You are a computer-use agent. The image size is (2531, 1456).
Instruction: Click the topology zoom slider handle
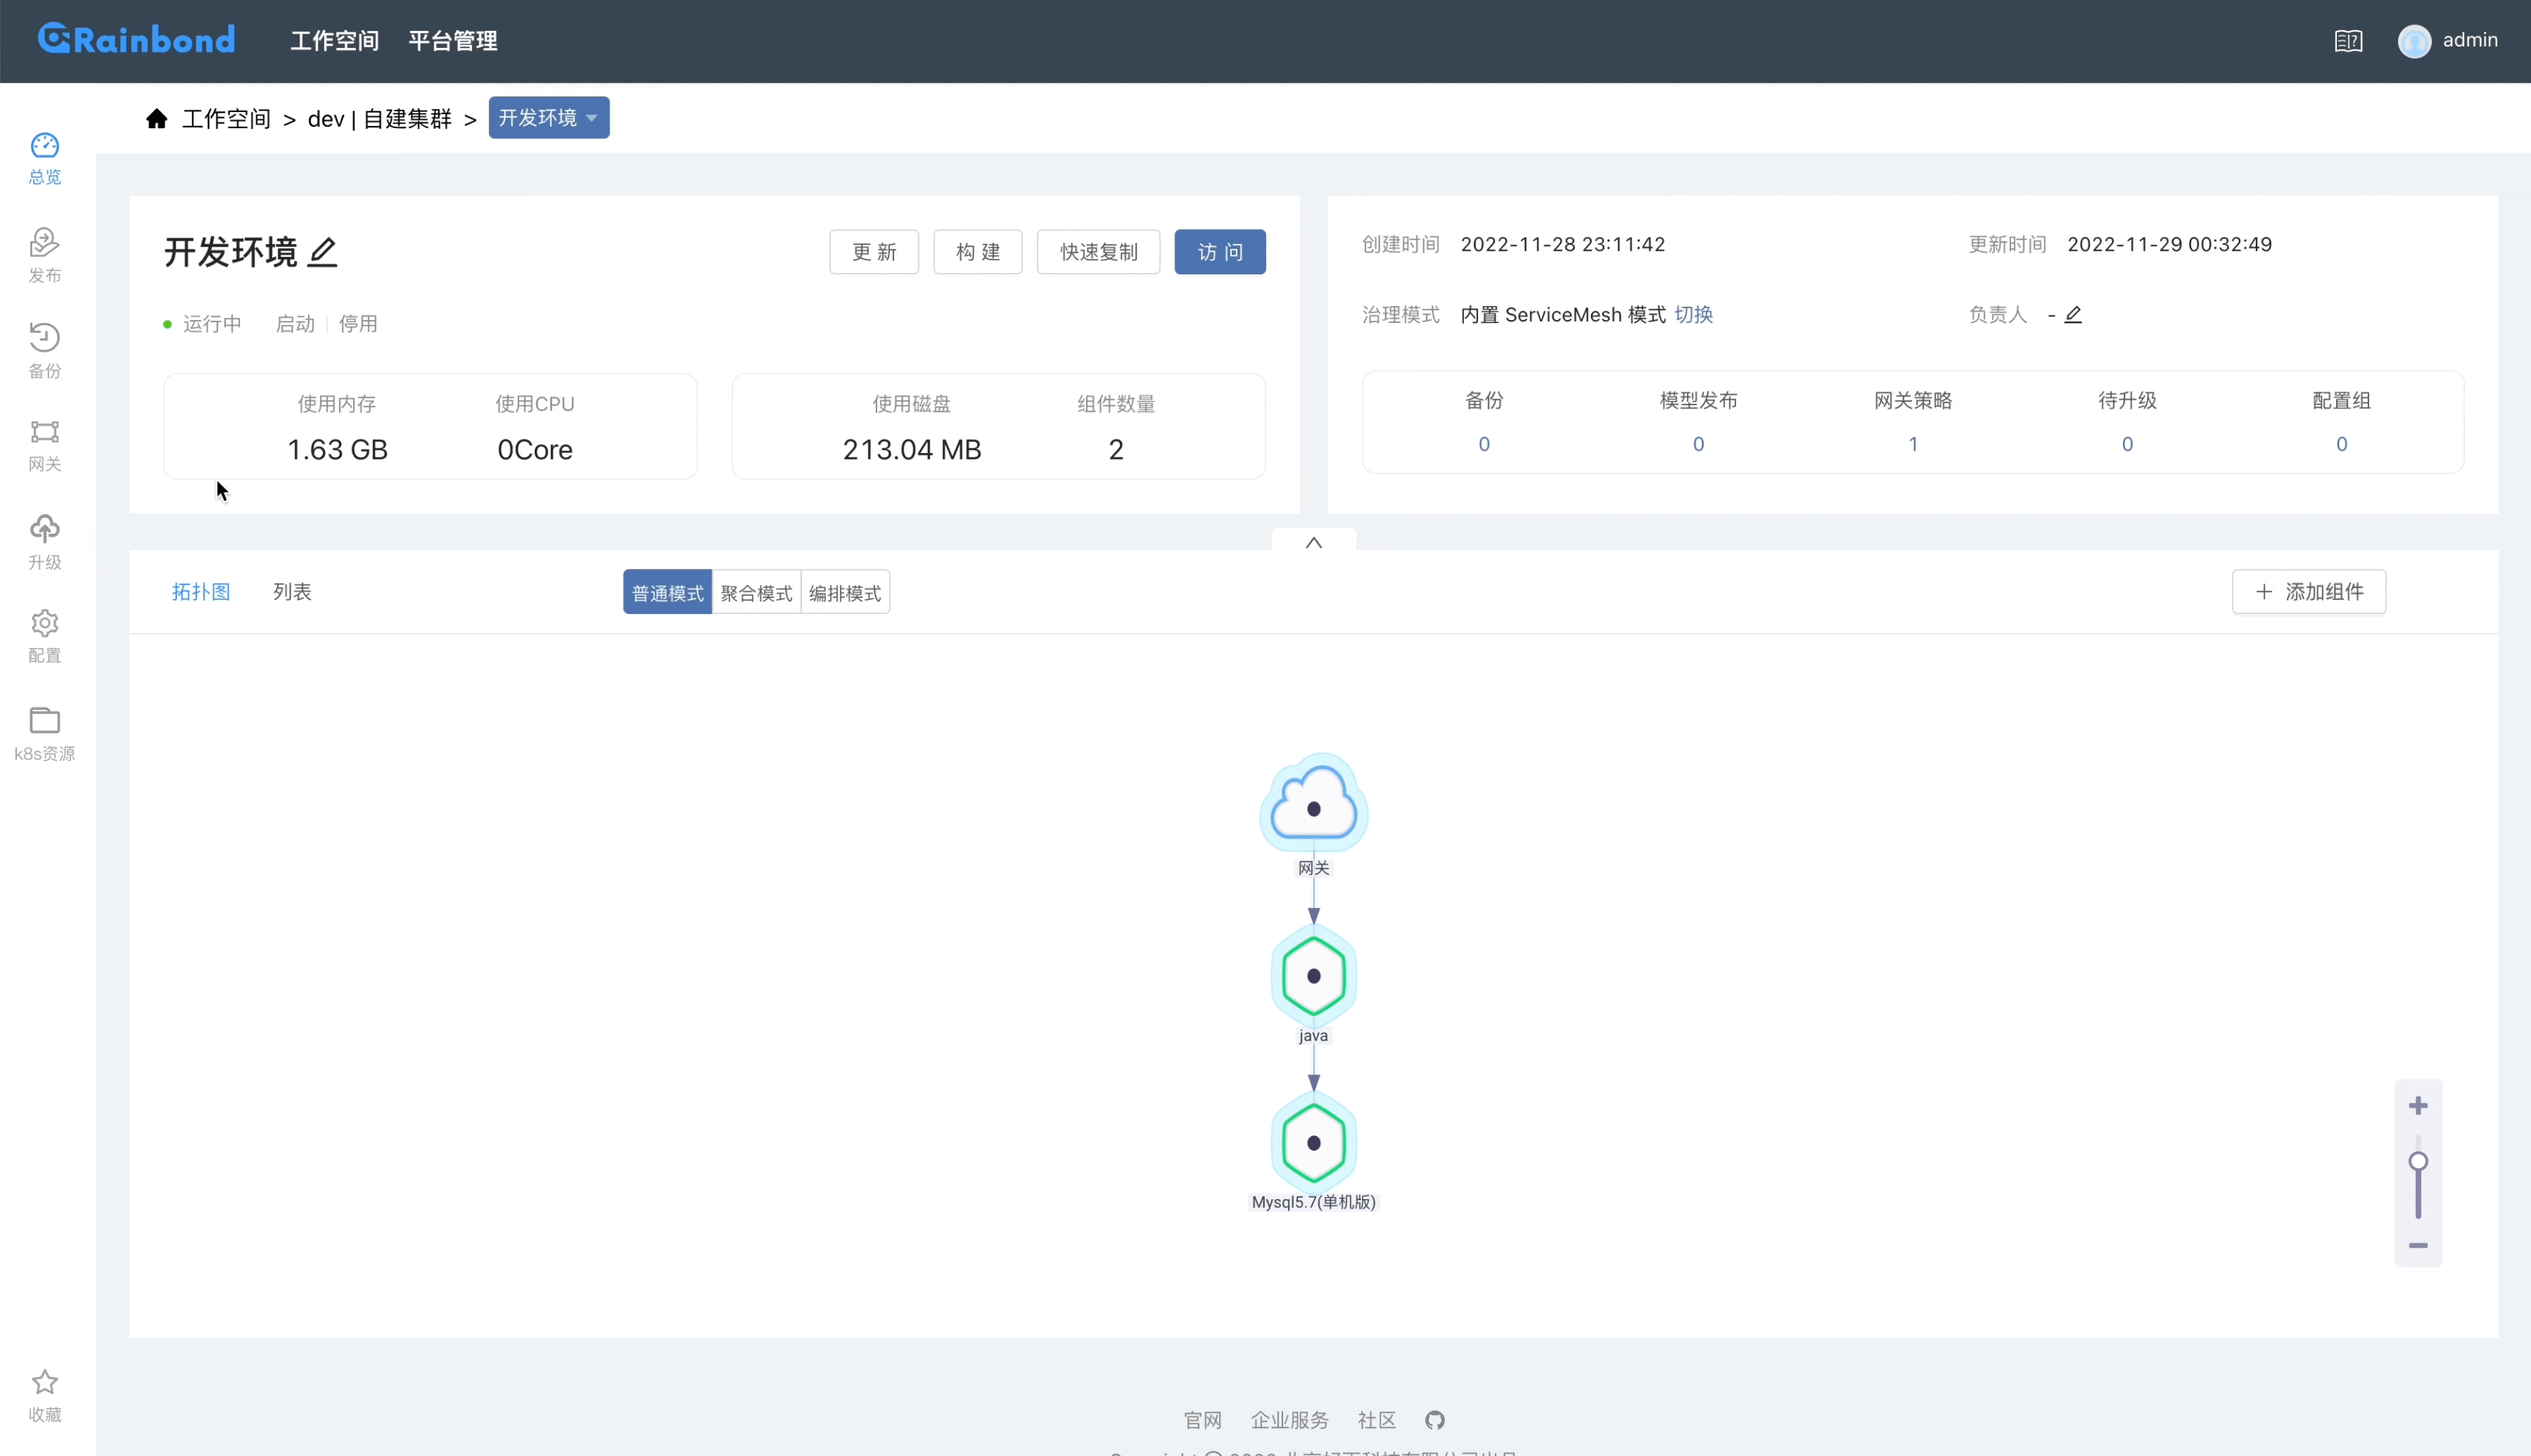pyautogui.click(x=2418, y=1162)
